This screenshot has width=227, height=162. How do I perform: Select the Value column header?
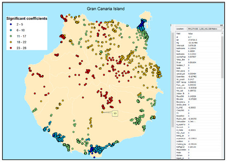[190, 33]
